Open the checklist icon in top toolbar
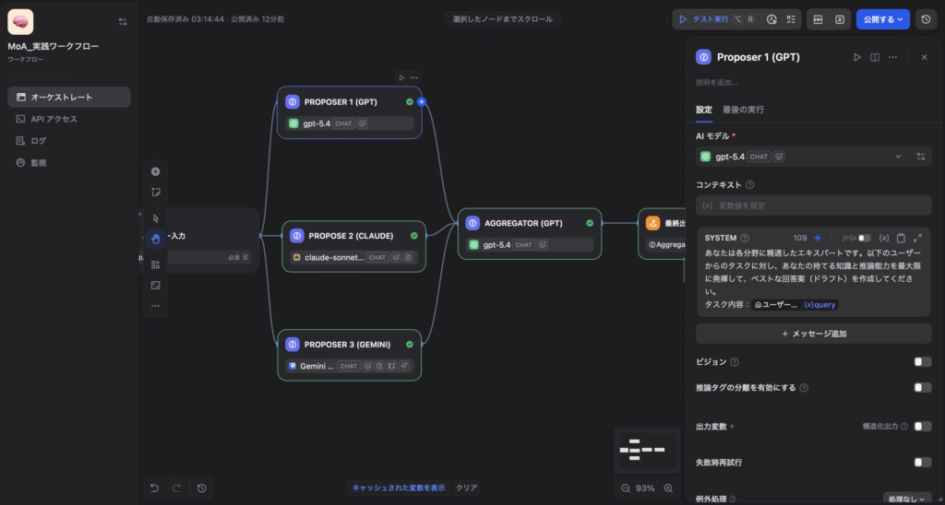The image size is (945, 505). (x=791, y=19)
